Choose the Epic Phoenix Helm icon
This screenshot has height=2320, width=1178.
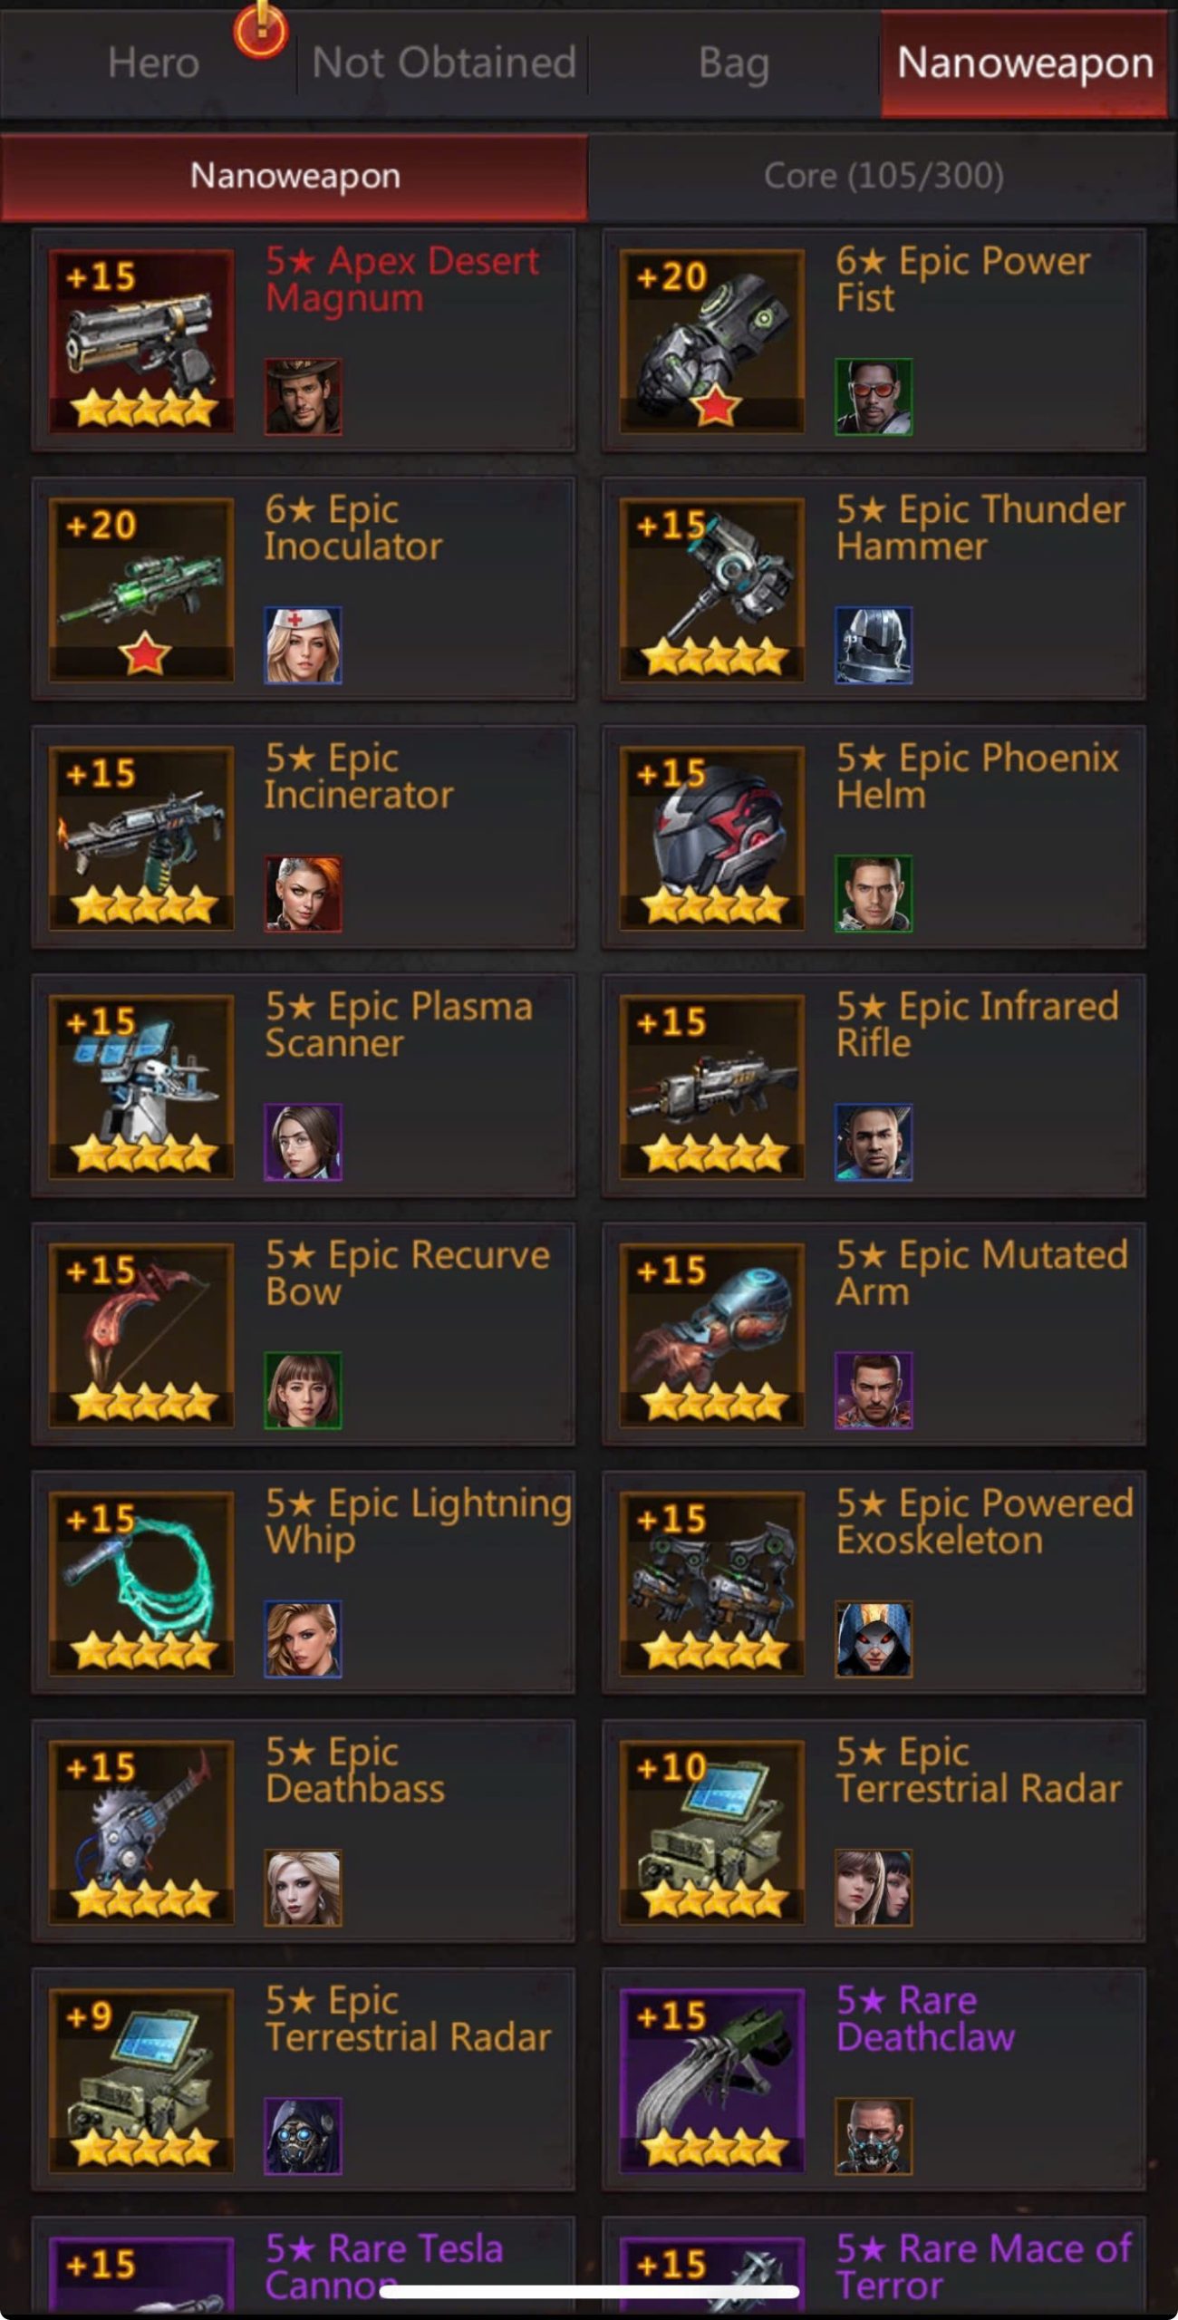[x=712, y=837]
